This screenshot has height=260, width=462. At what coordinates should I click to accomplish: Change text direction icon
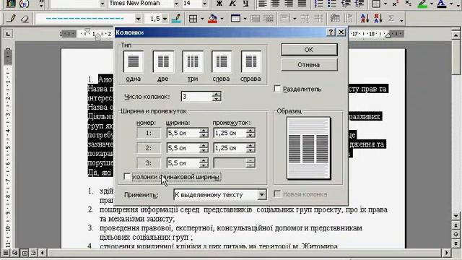click(x=348, y=19)
